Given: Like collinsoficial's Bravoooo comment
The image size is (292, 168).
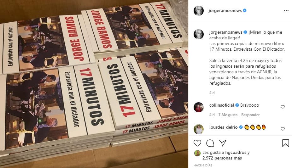Looking at the screenshot, I should 283,107.
